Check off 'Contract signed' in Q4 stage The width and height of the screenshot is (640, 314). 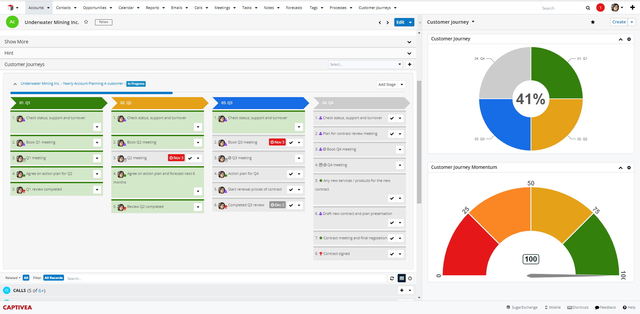pos(392,254)
